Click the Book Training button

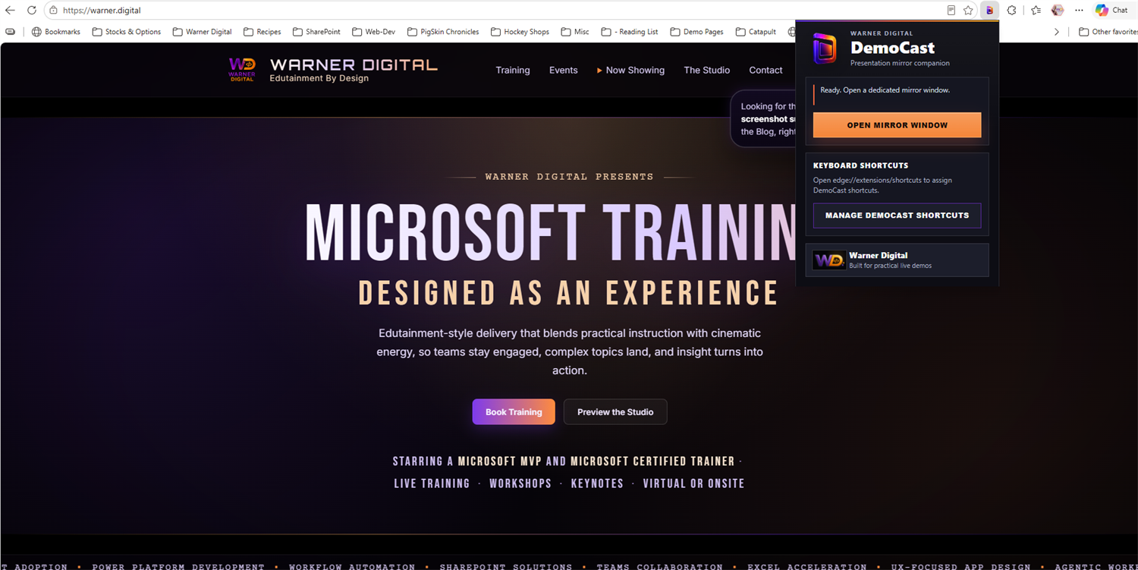514,412
